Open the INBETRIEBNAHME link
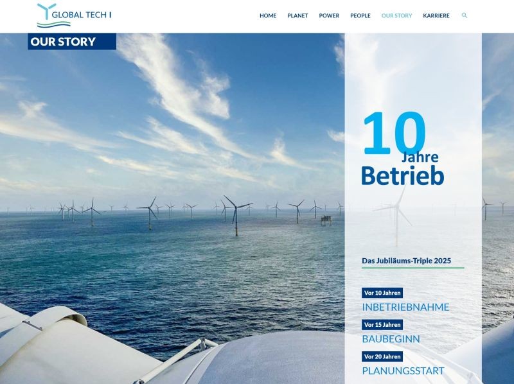 pyautogui.click(x=405, y=307)
